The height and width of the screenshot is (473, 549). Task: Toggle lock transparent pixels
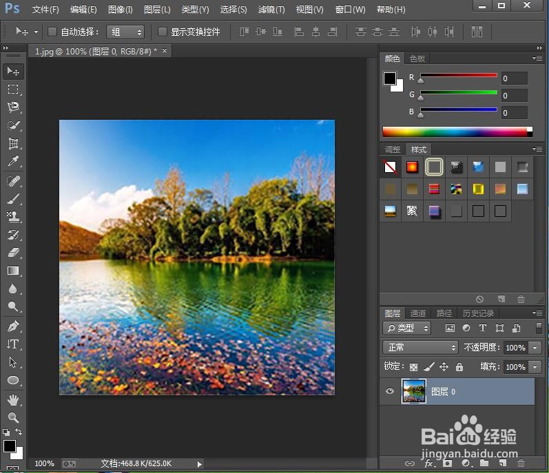[413, 367]
